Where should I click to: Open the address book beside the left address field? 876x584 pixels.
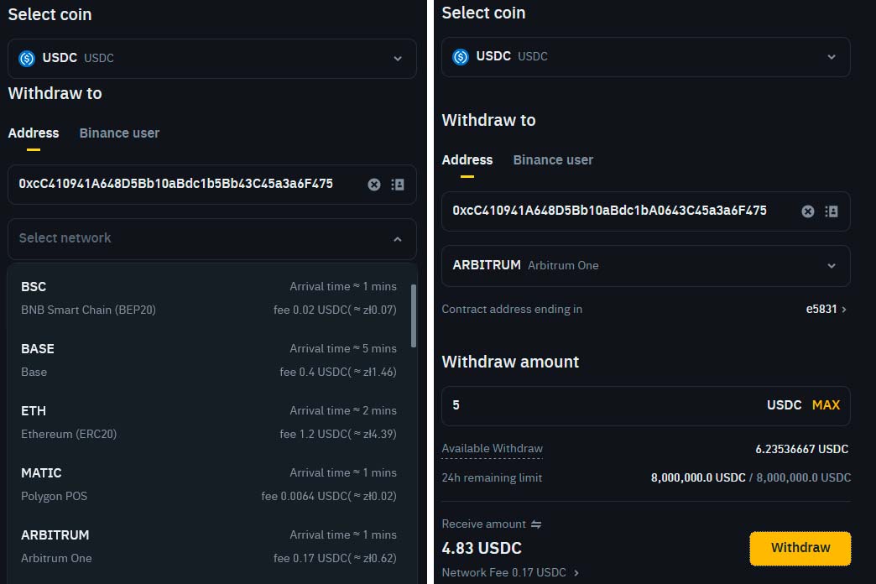[x=397, y=184]
